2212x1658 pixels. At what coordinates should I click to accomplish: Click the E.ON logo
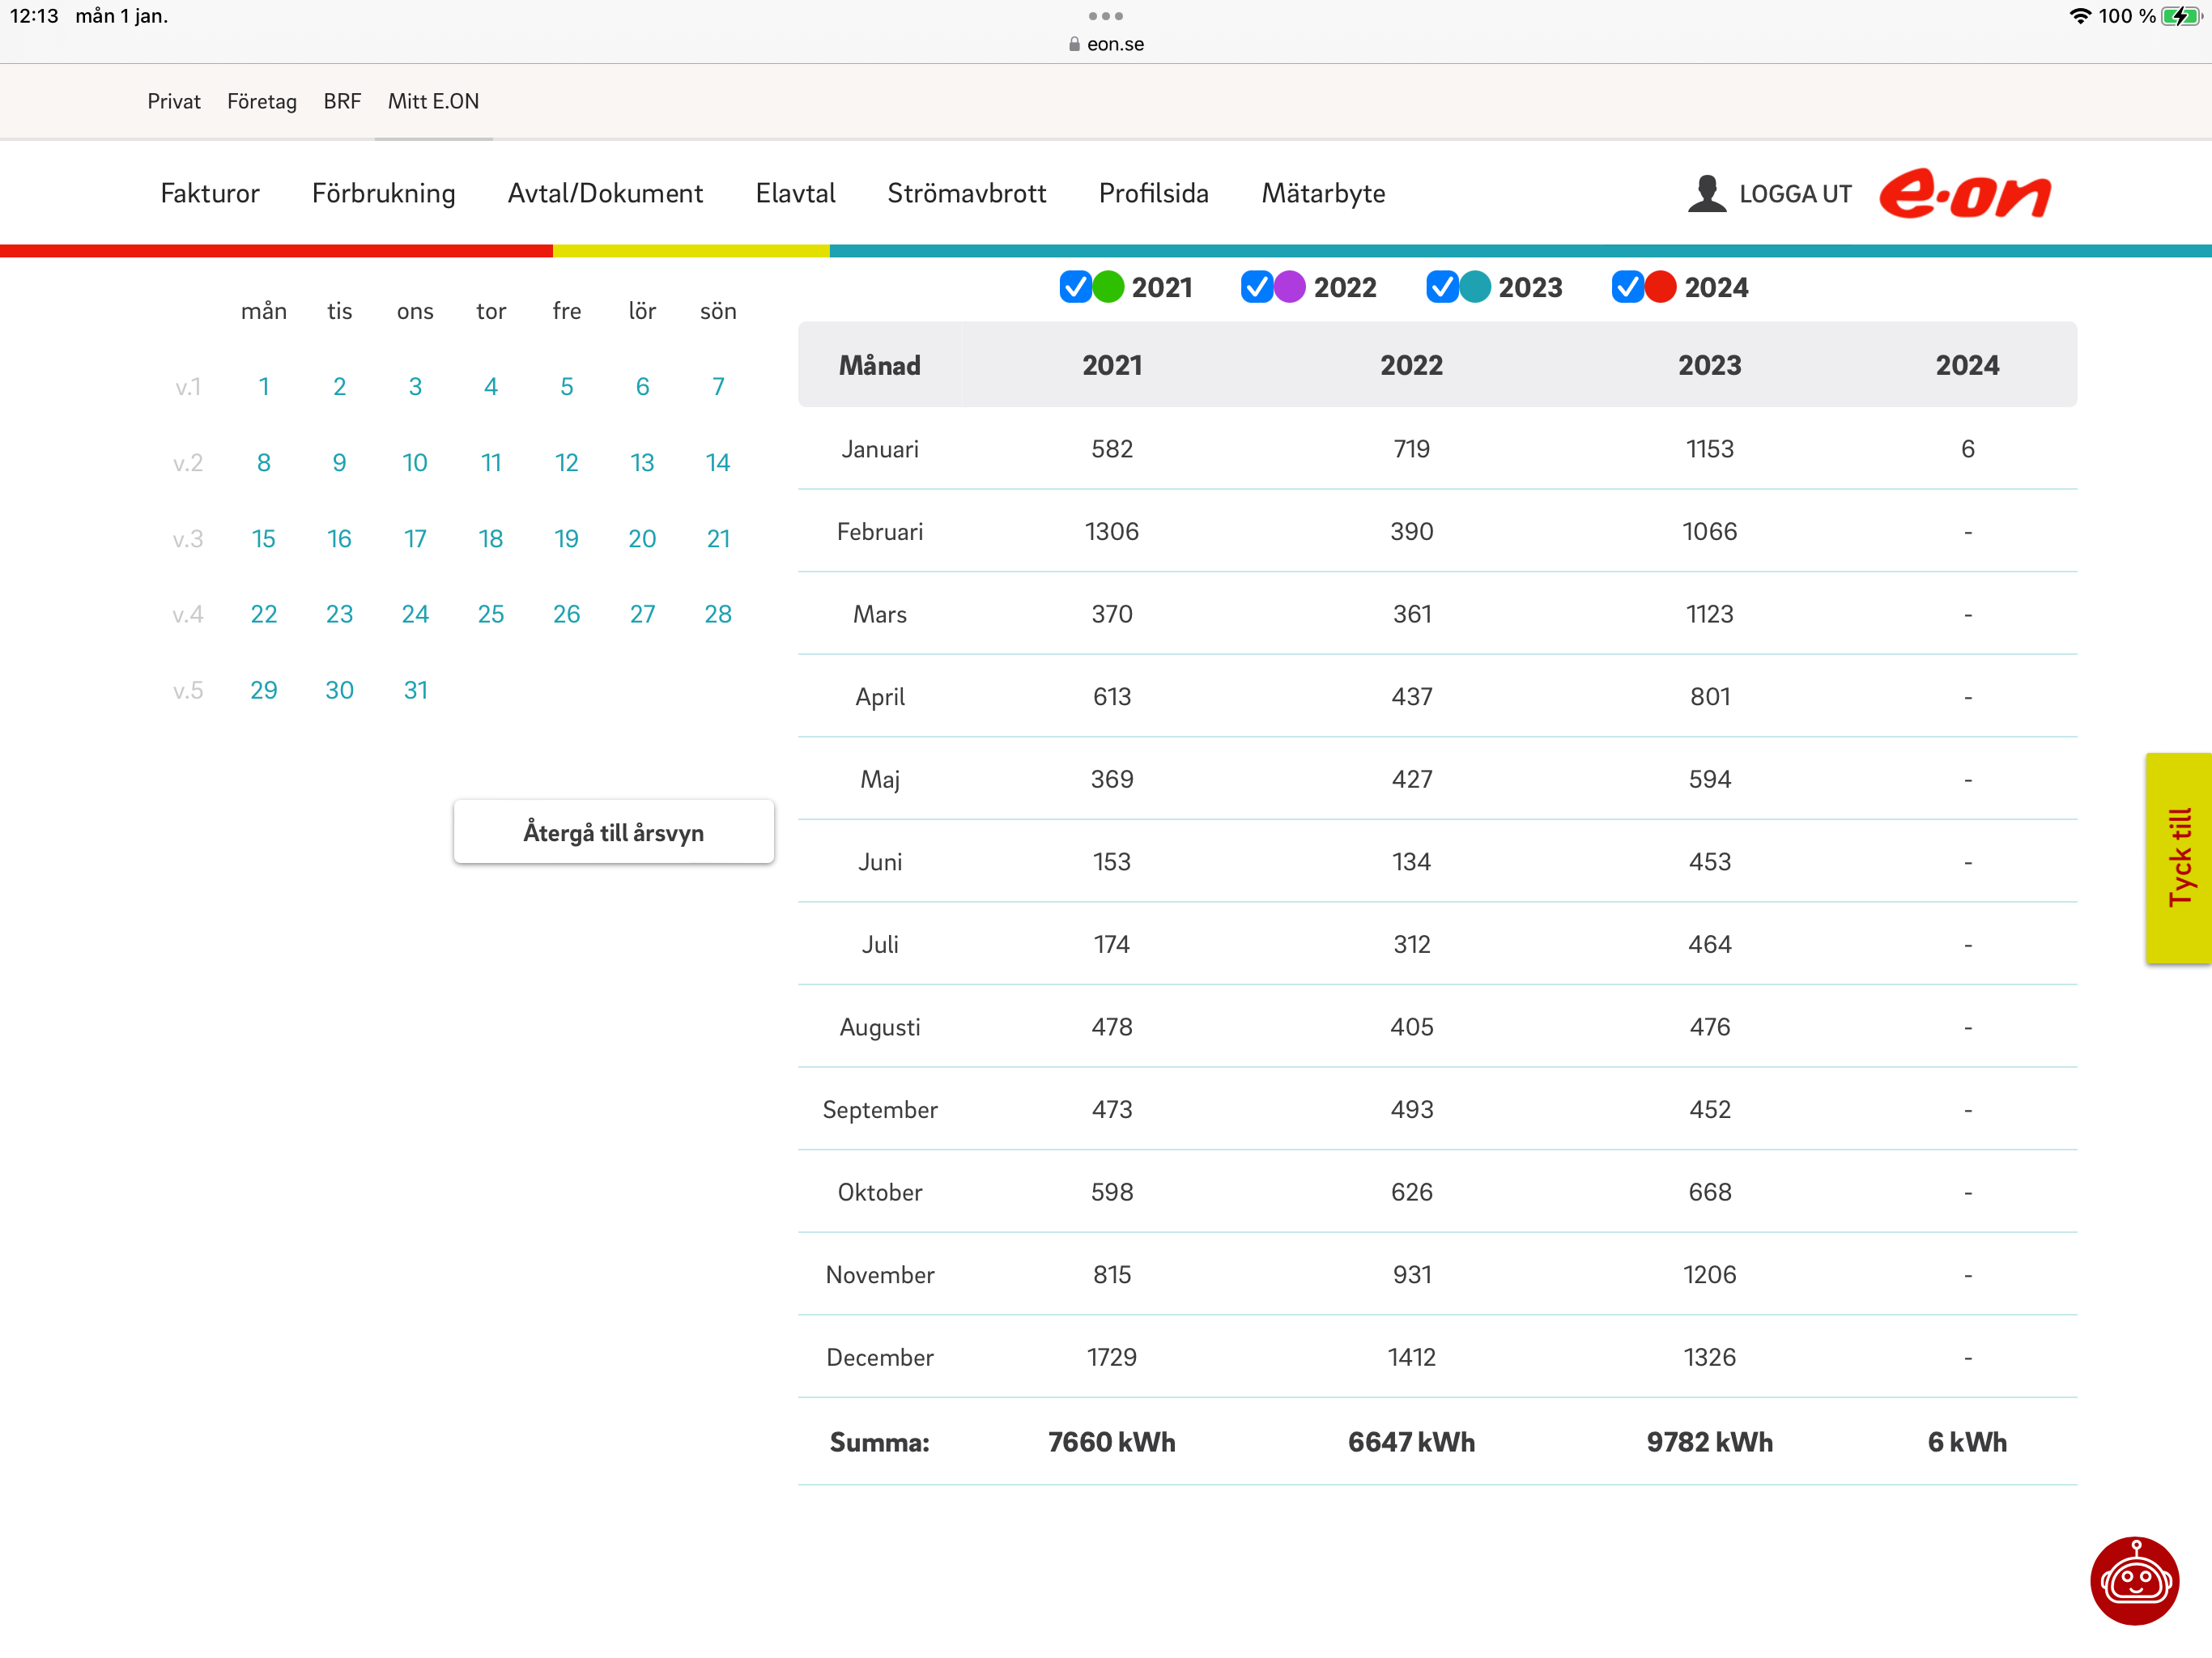tap(1964, 194)
